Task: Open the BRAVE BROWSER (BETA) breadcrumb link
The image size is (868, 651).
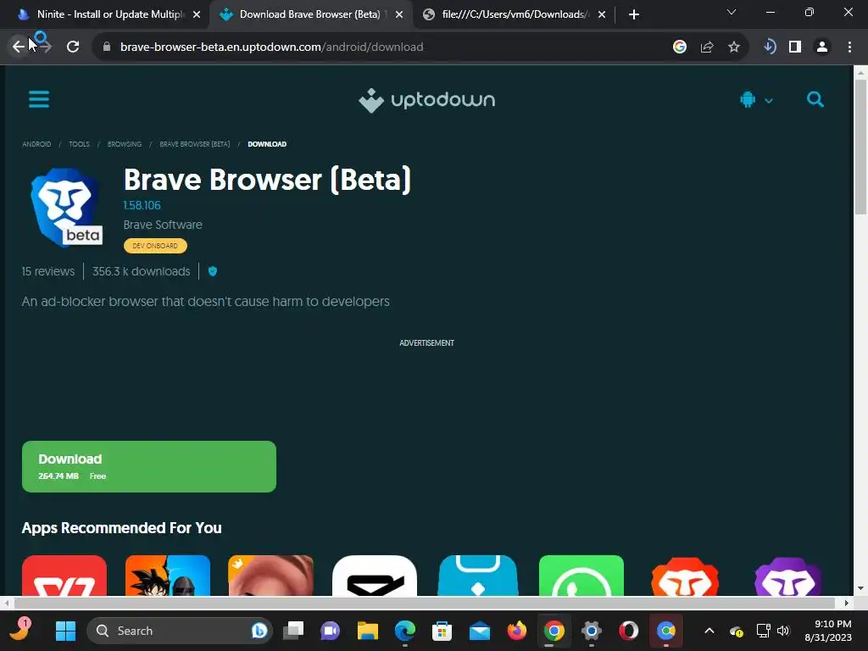Action: [x=195, y=144]
